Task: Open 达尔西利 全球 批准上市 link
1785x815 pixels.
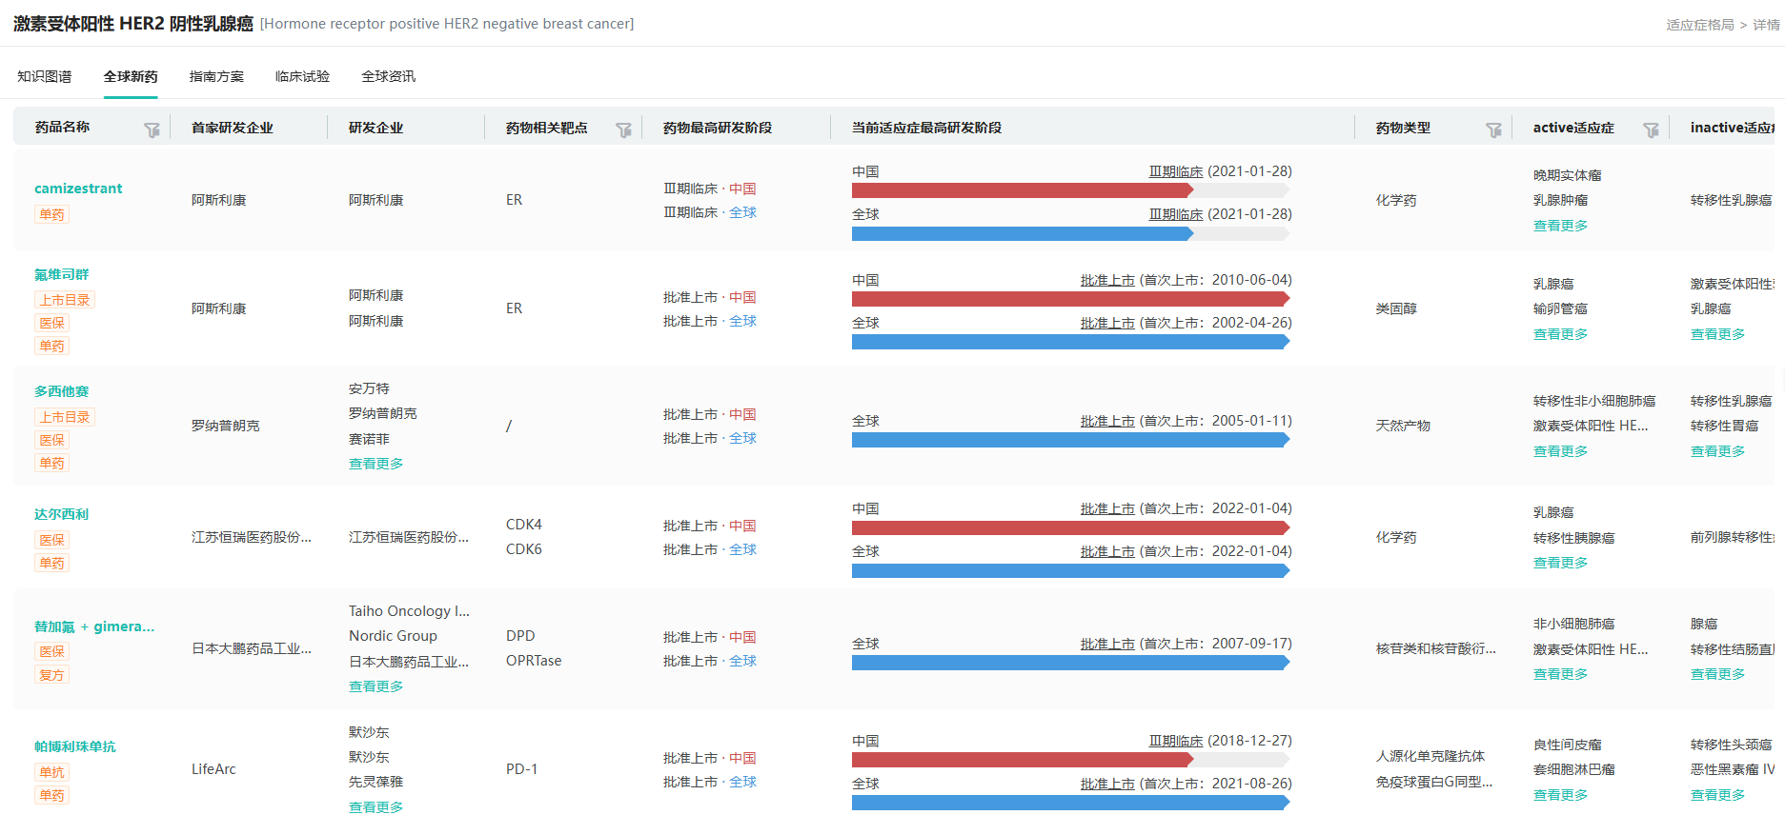Action: pyautogui.click(x=1107, y=551)
